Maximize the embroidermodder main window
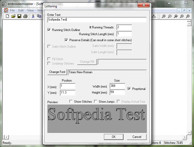194x147 pixels. [176, 3]
